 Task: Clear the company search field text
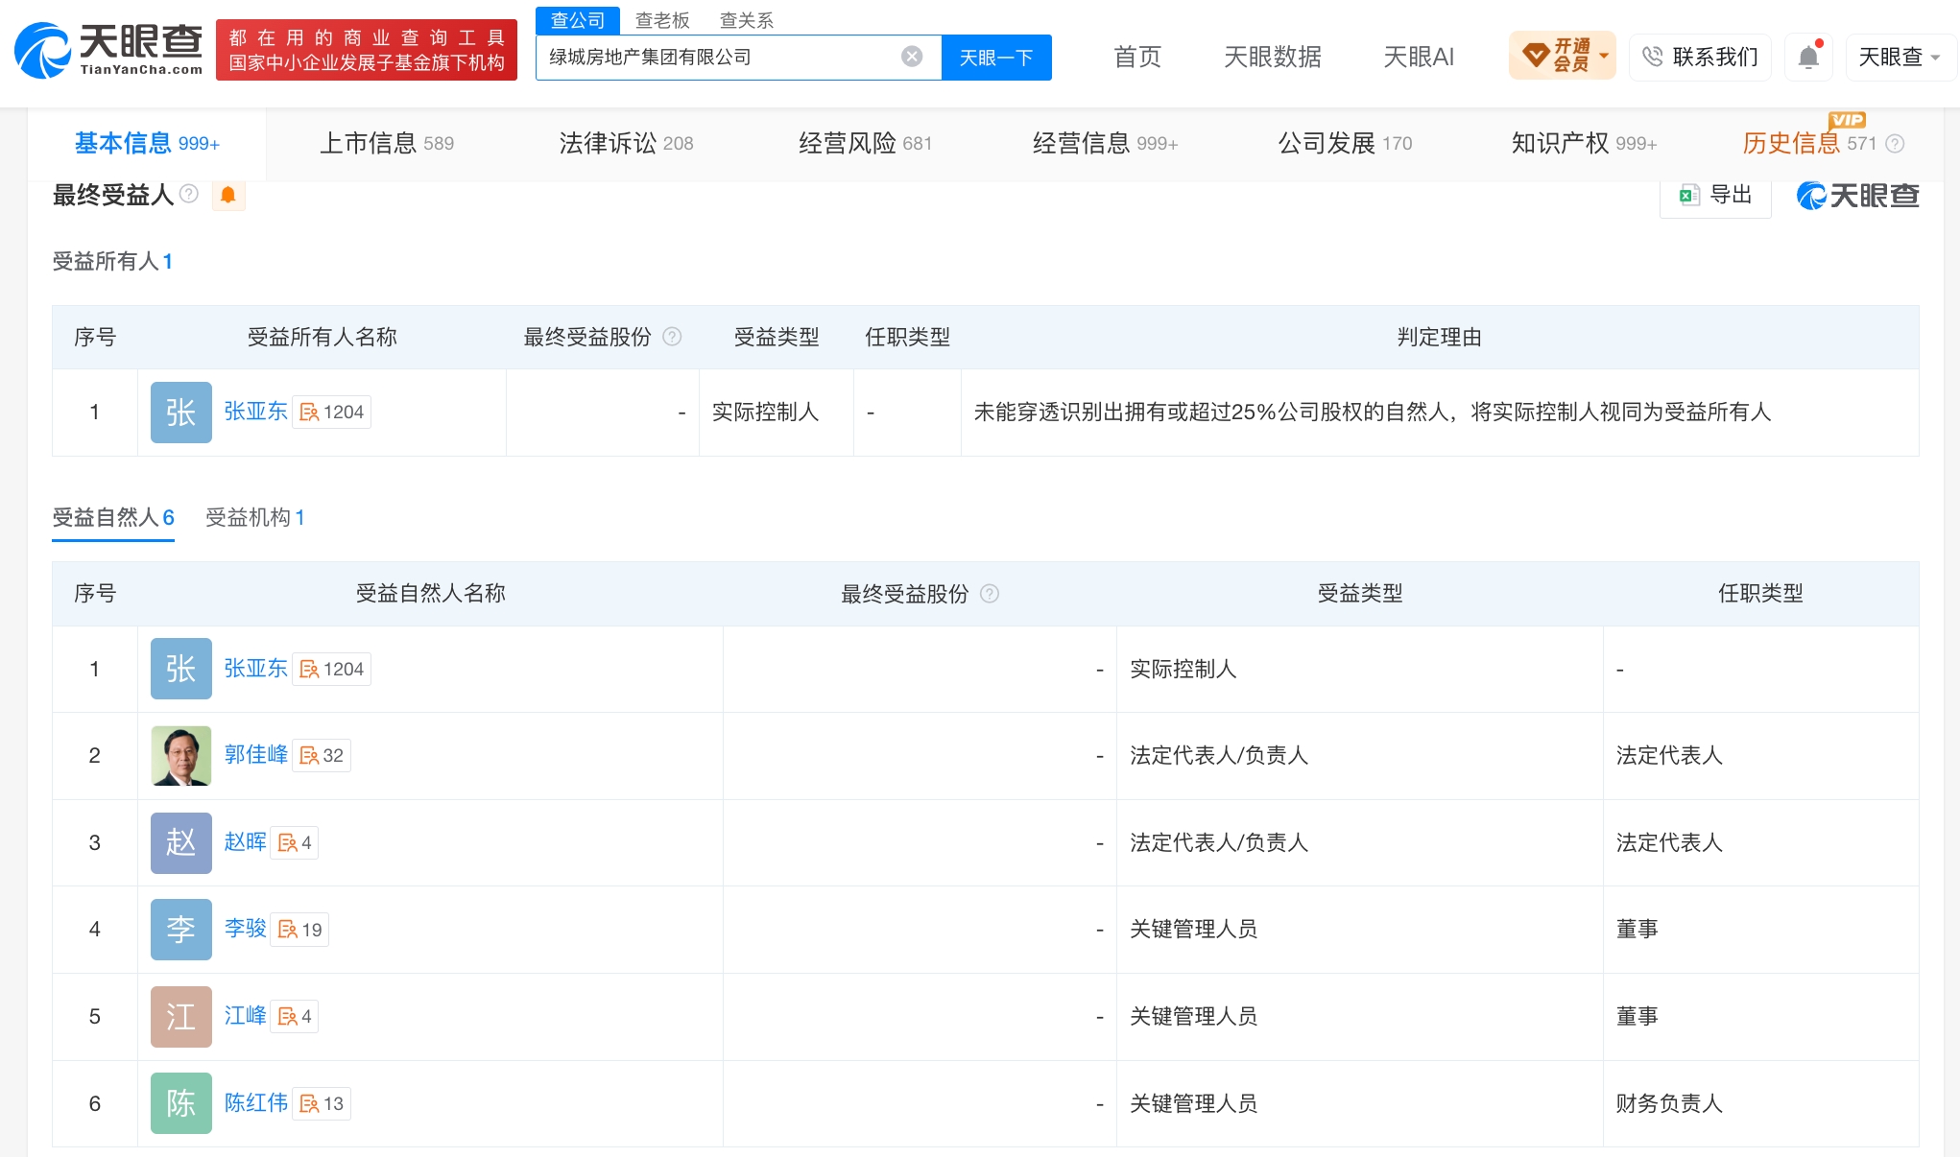pos(912,57)
